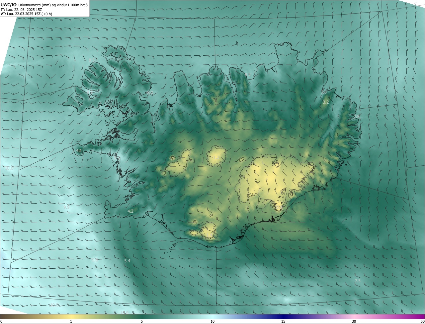
Task: Click the 7.8 value near the east coast
Action: click(x=357, y=117)
